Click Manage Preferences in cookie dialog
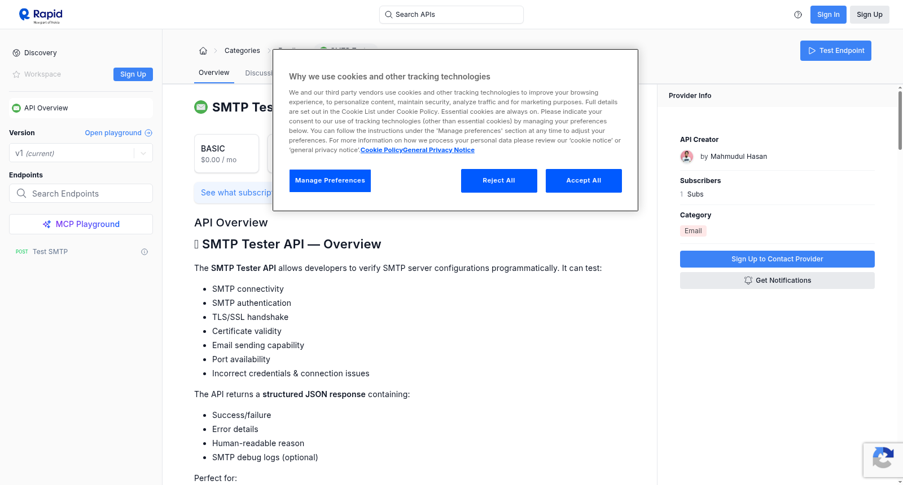 pos(330,181)
